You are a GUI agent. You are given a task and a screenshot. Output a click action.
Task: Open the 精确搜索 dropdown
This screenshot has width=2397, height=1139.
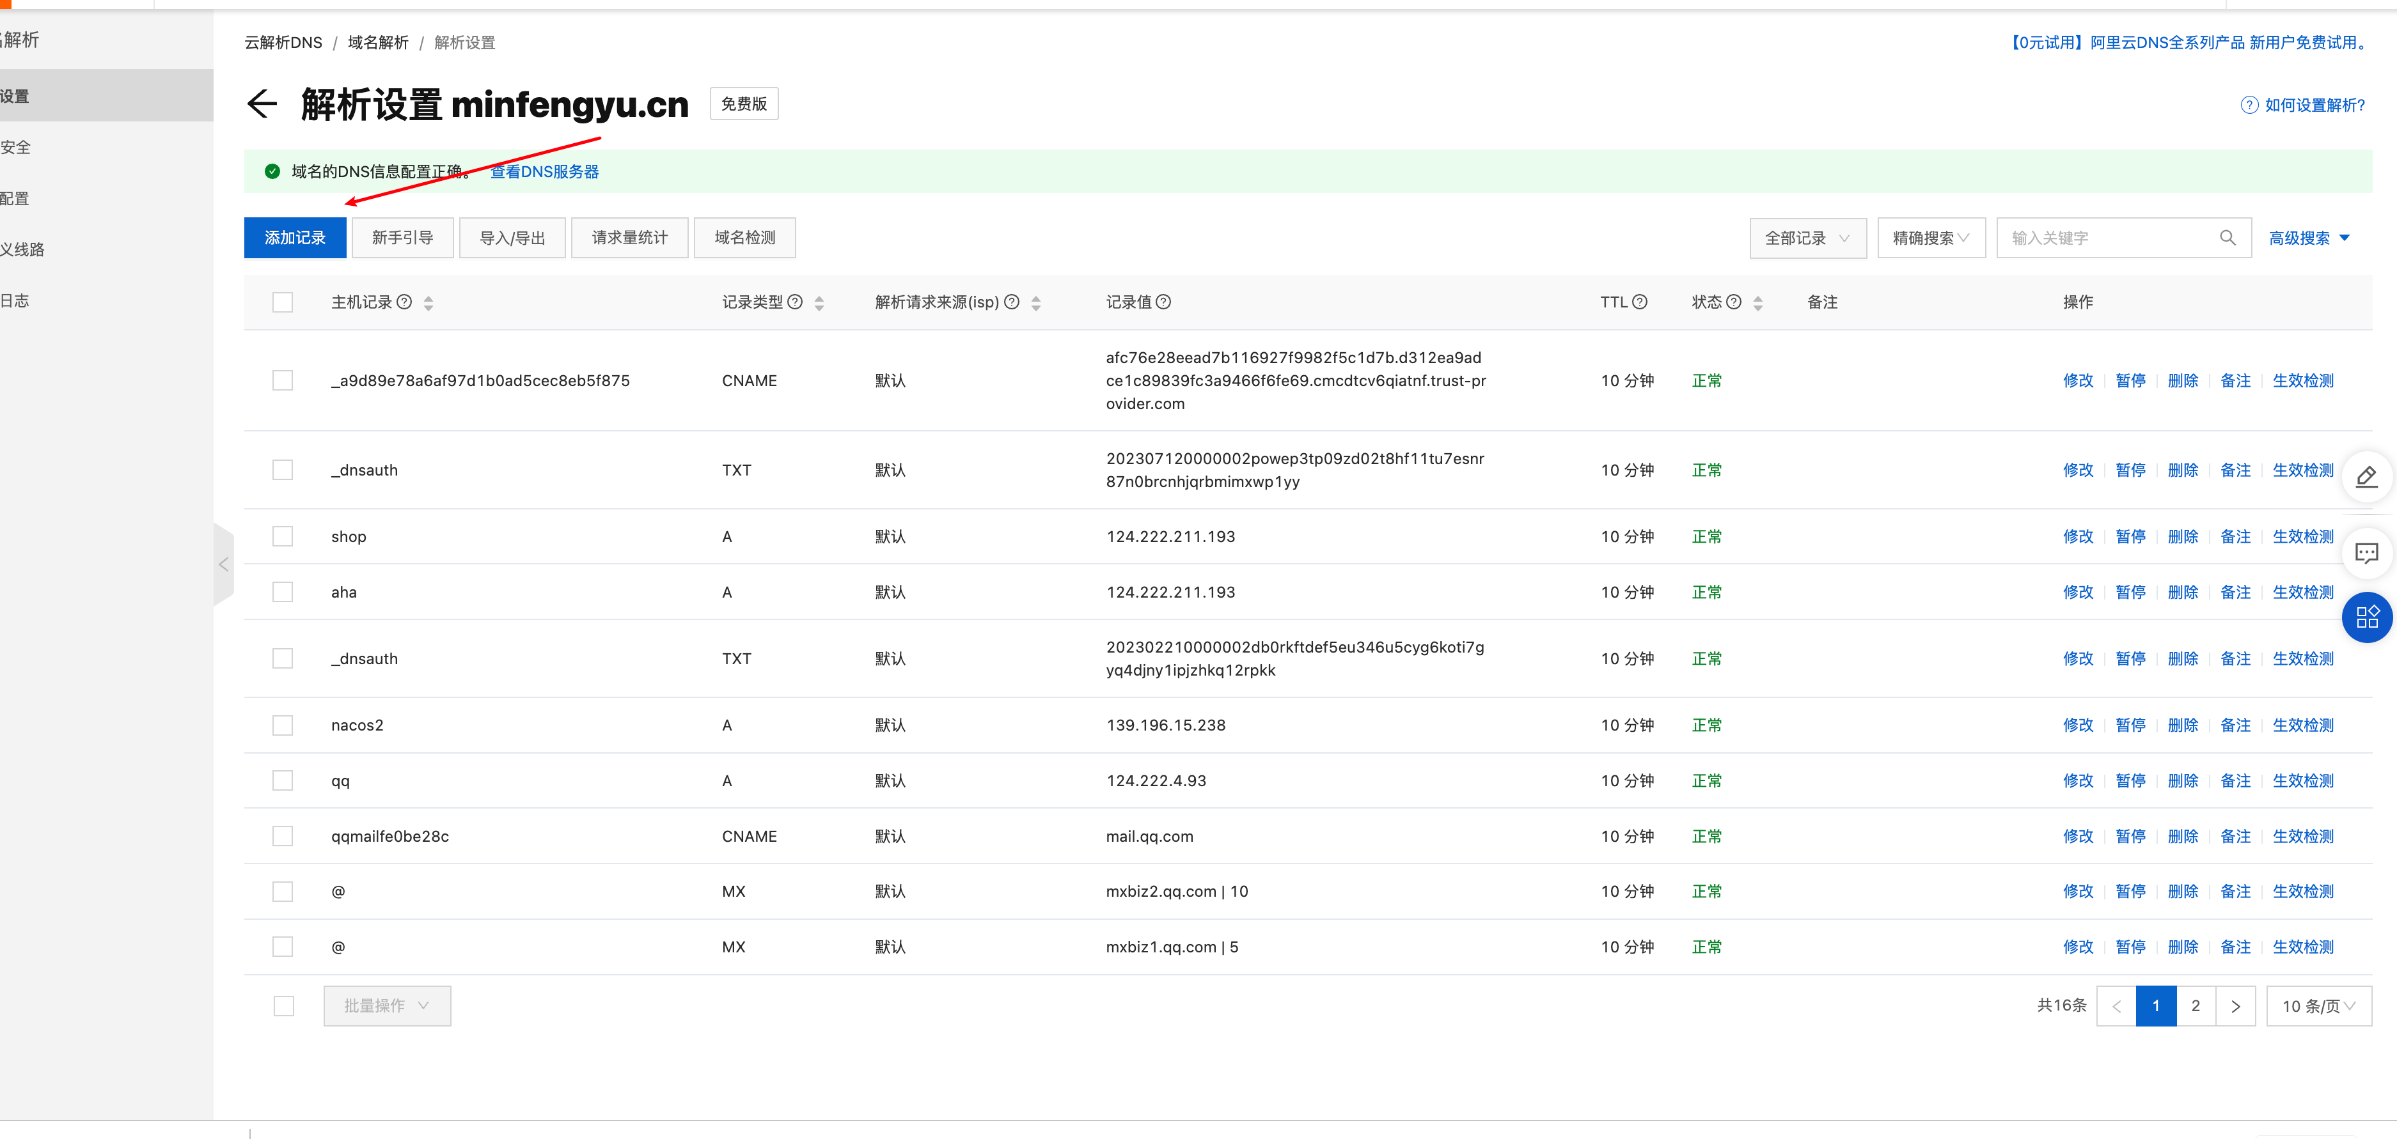pyautogui.click(x=1931, y=237)
